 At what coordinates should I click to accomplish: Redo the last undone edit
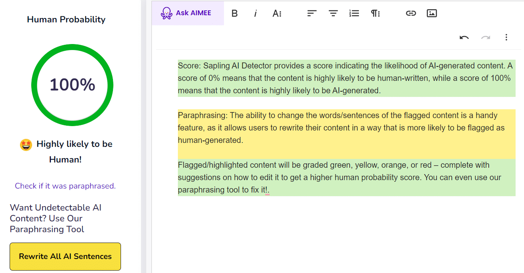pyautogui.click(x=486, y=37)
